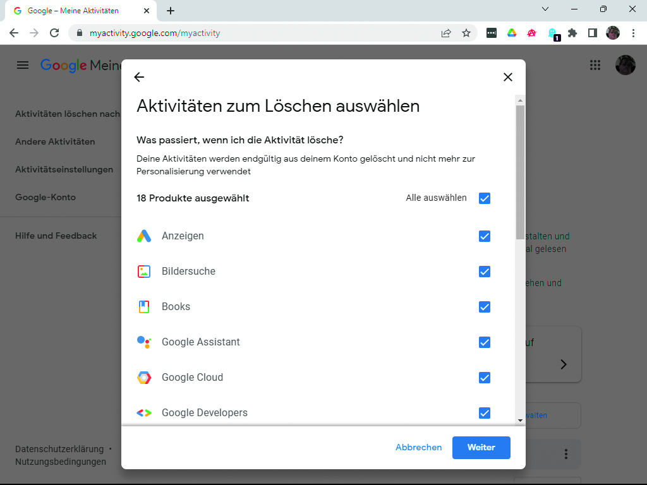Click the Books product icon

[144, 307]
